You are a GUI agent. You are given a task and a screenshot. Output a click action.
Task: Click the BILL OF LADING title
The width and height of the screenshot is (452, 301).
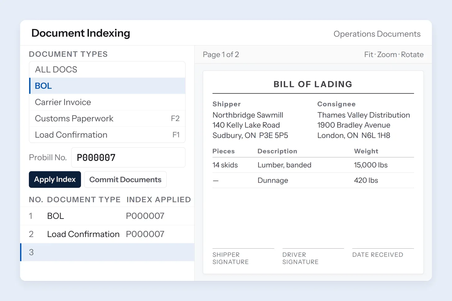coord(313,84)
